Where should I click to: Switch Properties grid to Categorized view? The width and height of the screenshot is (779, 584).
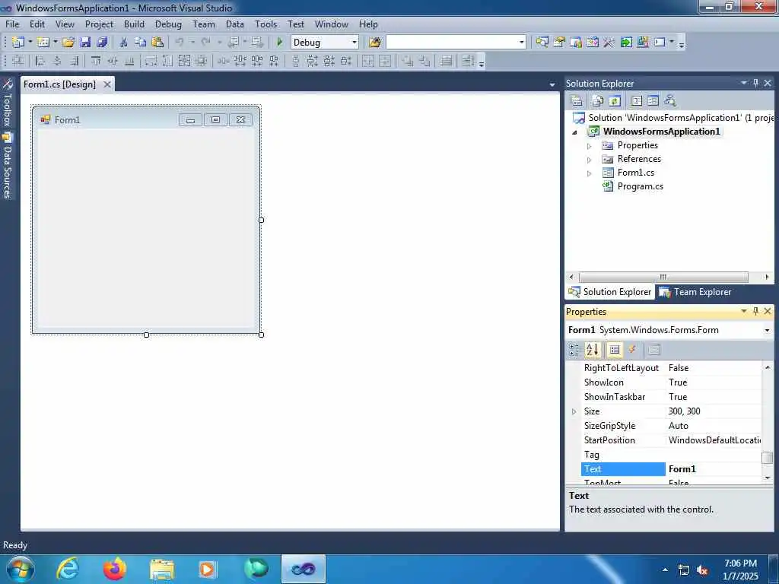click(x=574, y=350)
